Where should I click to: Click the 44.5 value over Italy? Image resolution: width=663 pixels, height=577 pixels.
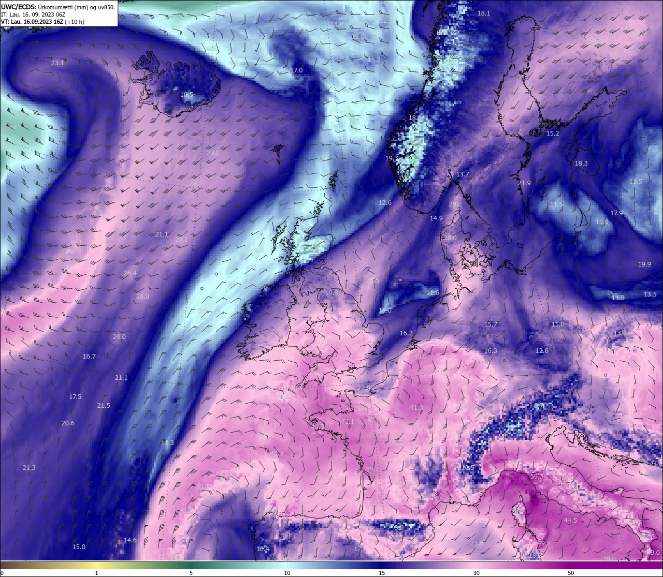(x=570, y=521)
